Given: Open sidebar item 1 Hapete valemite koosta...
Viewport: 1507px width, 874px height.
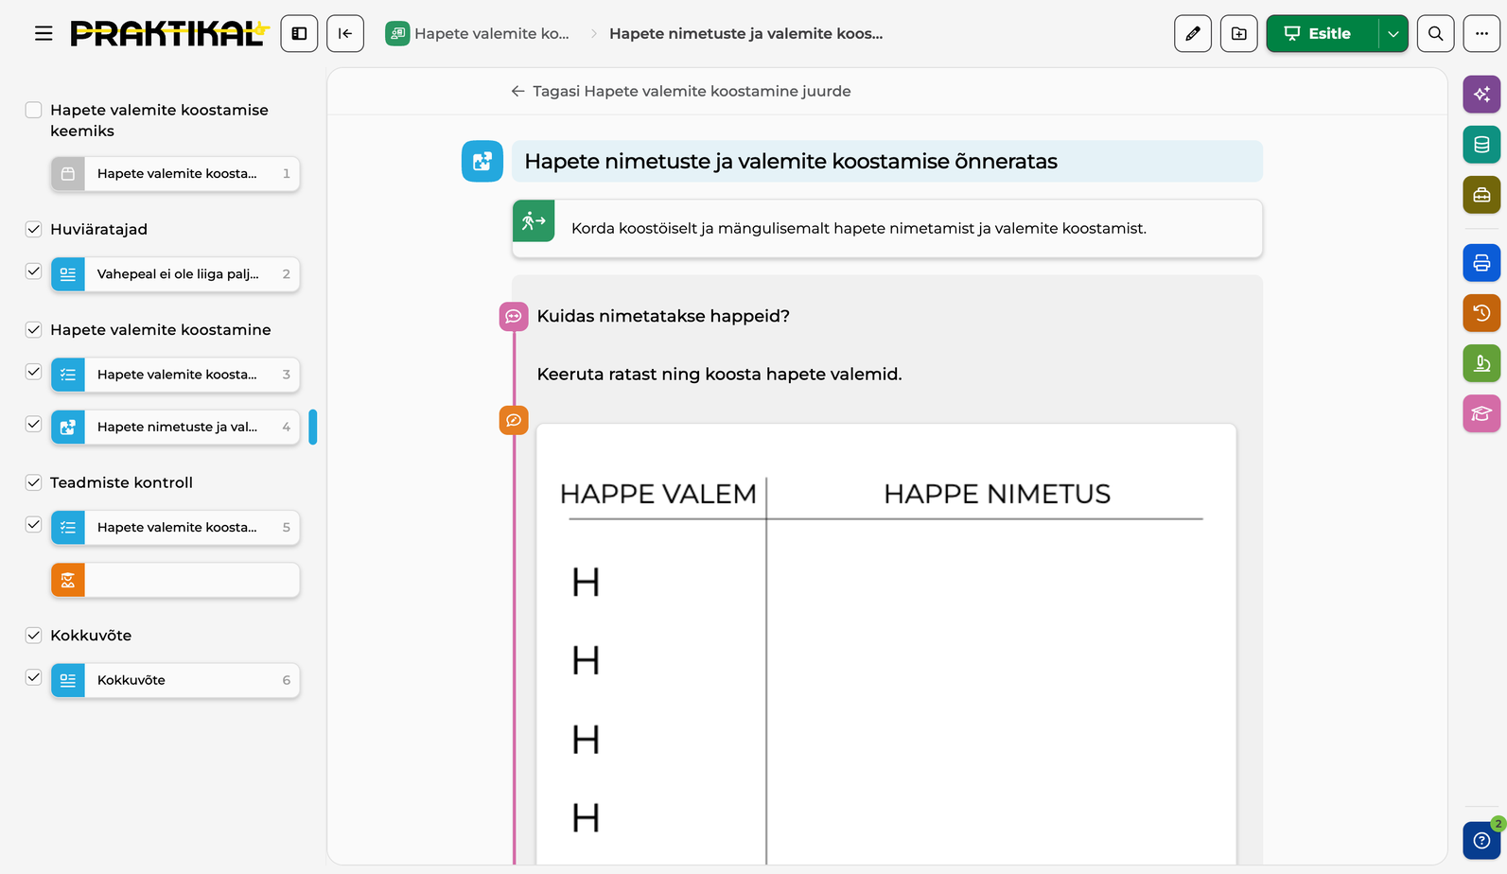Looking at the screenshot, I should (175, 174).
